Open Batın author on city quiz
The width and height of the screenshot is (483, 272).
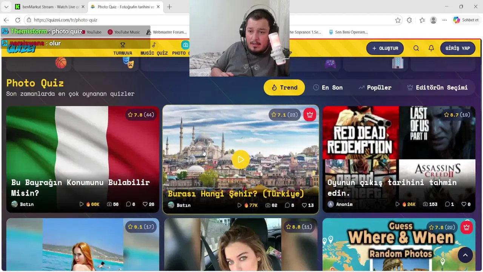(179, 205)
